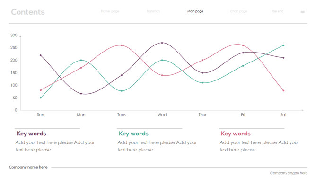Image resolution: width=316 pixels, height=178 pixels.
Task: Click the Company slogan here text
Action: [289, 173]
